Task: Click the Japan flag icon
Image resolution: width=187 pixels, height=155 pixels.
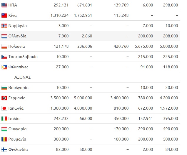Action: tap(4, 108)
